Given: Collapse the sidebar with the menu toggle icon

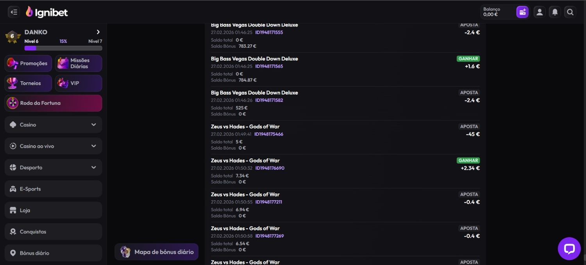Looking at the screenshot, I should tap(14, 12).
